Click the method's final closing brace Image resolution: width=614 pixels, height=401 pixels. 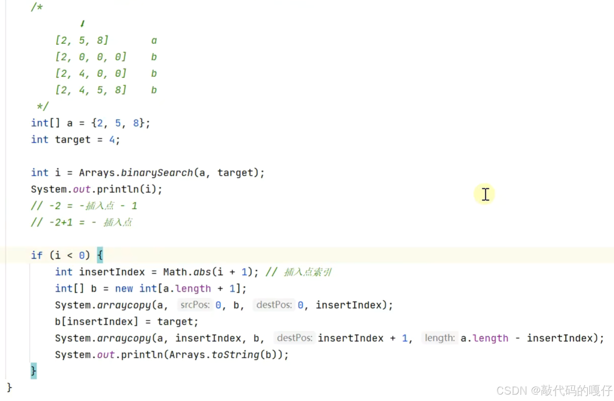pyautogui.click(x=9, y=387)
